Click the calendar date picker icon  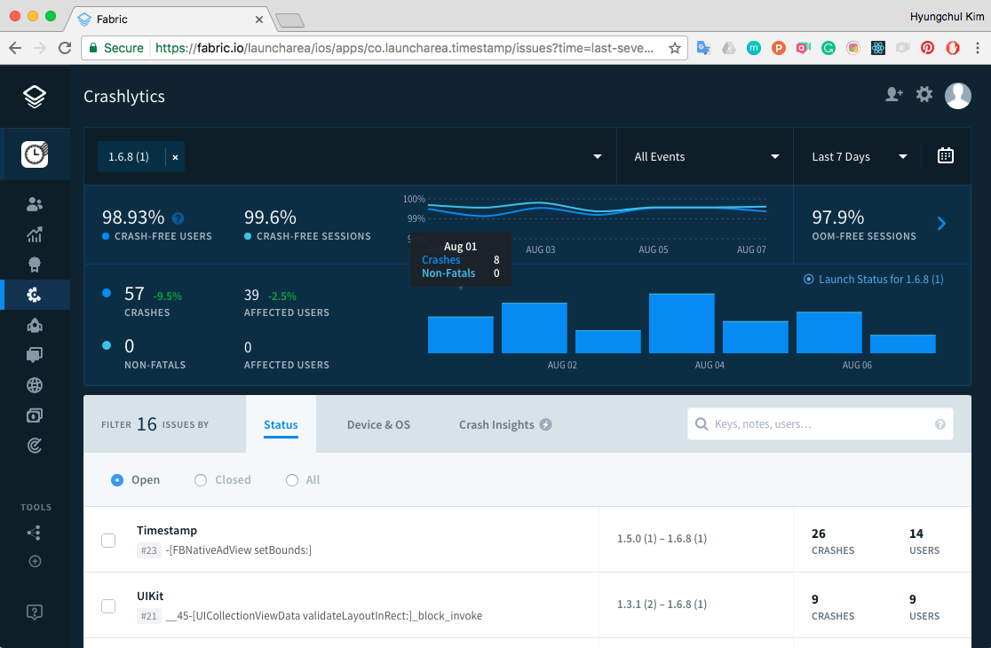946,155
